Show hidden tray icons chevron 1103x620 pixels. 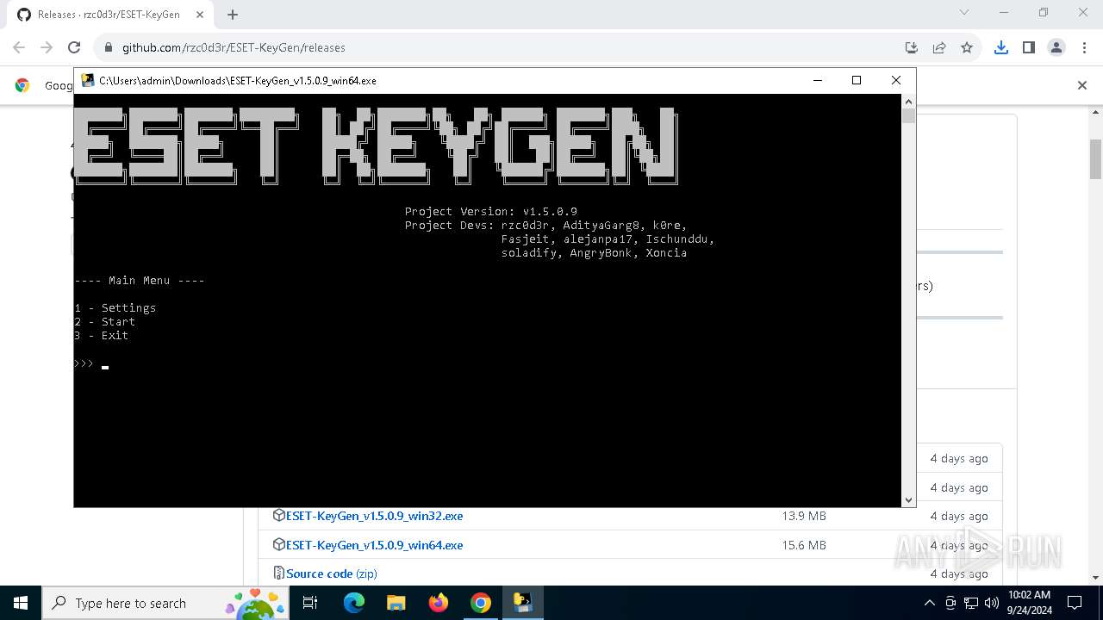[x=929, y=603]
